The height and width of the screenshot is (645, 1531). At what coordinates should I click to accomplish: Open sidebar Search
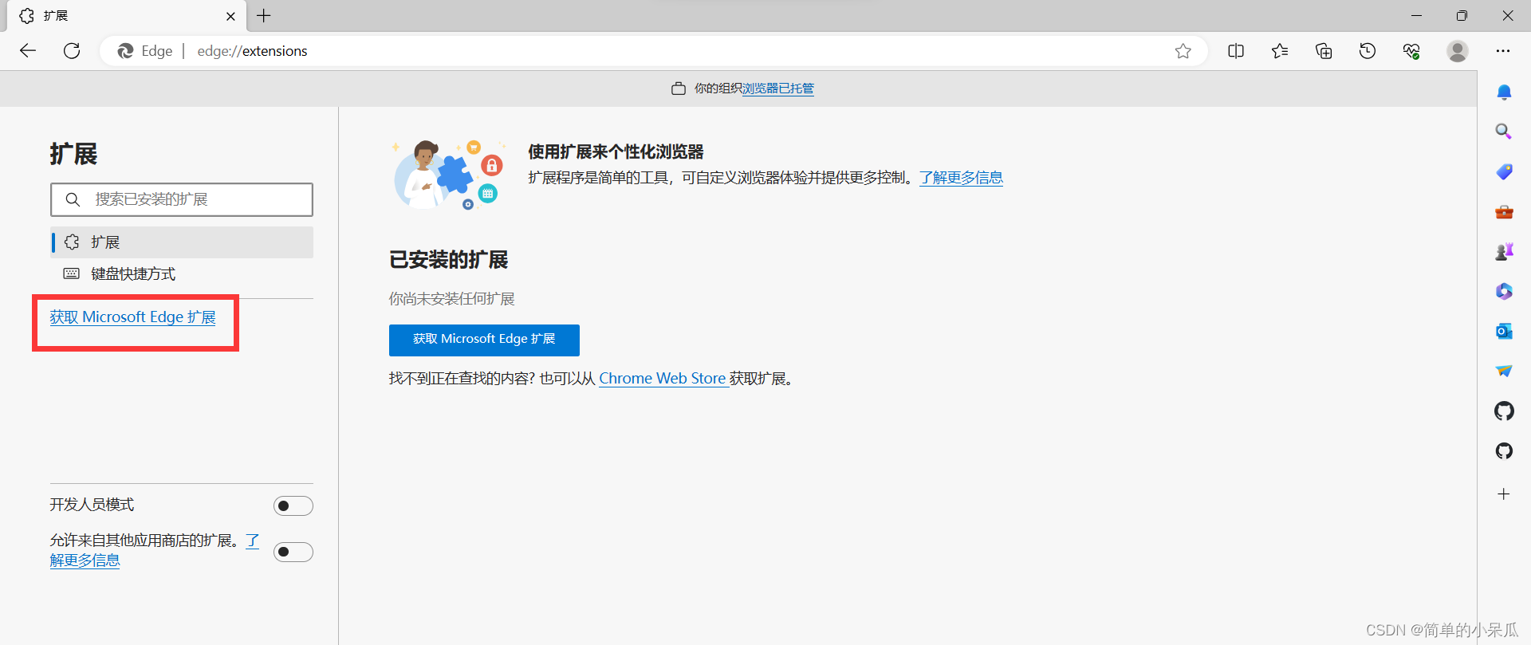1504,132
